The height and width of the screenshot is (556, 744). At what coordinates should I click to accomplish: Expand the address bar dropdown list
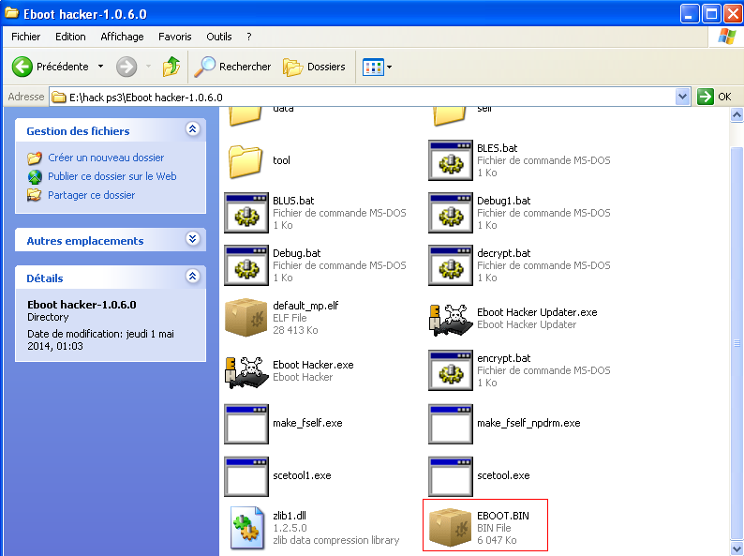tap(682, 97)
